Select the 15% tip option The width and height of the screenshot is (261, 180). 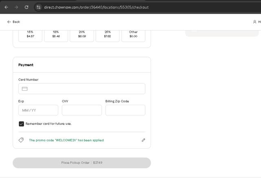coord(30,35)
